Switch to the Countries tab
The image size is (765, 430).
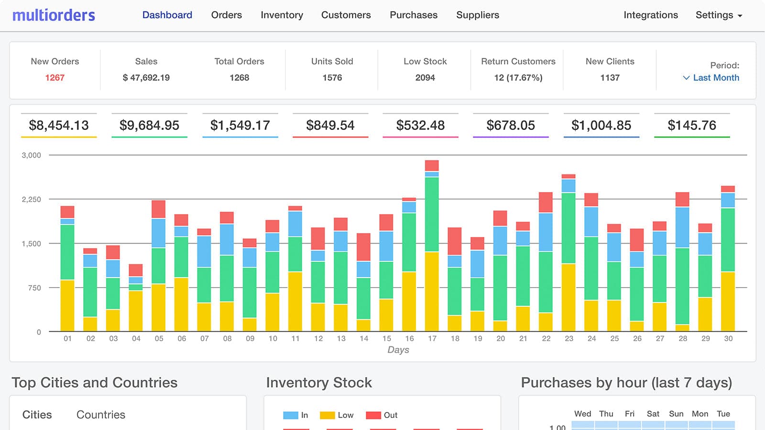[101, 415]
